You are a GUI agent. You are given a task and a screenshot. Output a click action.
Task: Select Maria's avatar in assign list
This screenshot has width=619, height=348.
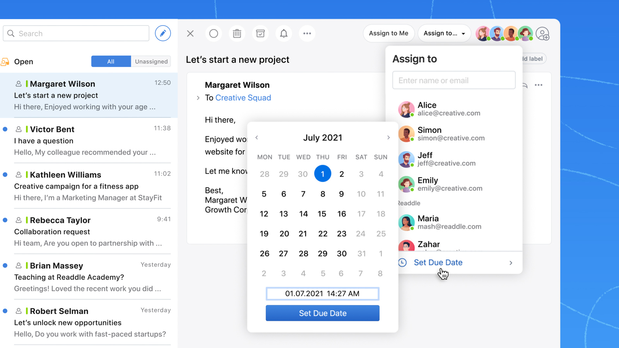406,222
